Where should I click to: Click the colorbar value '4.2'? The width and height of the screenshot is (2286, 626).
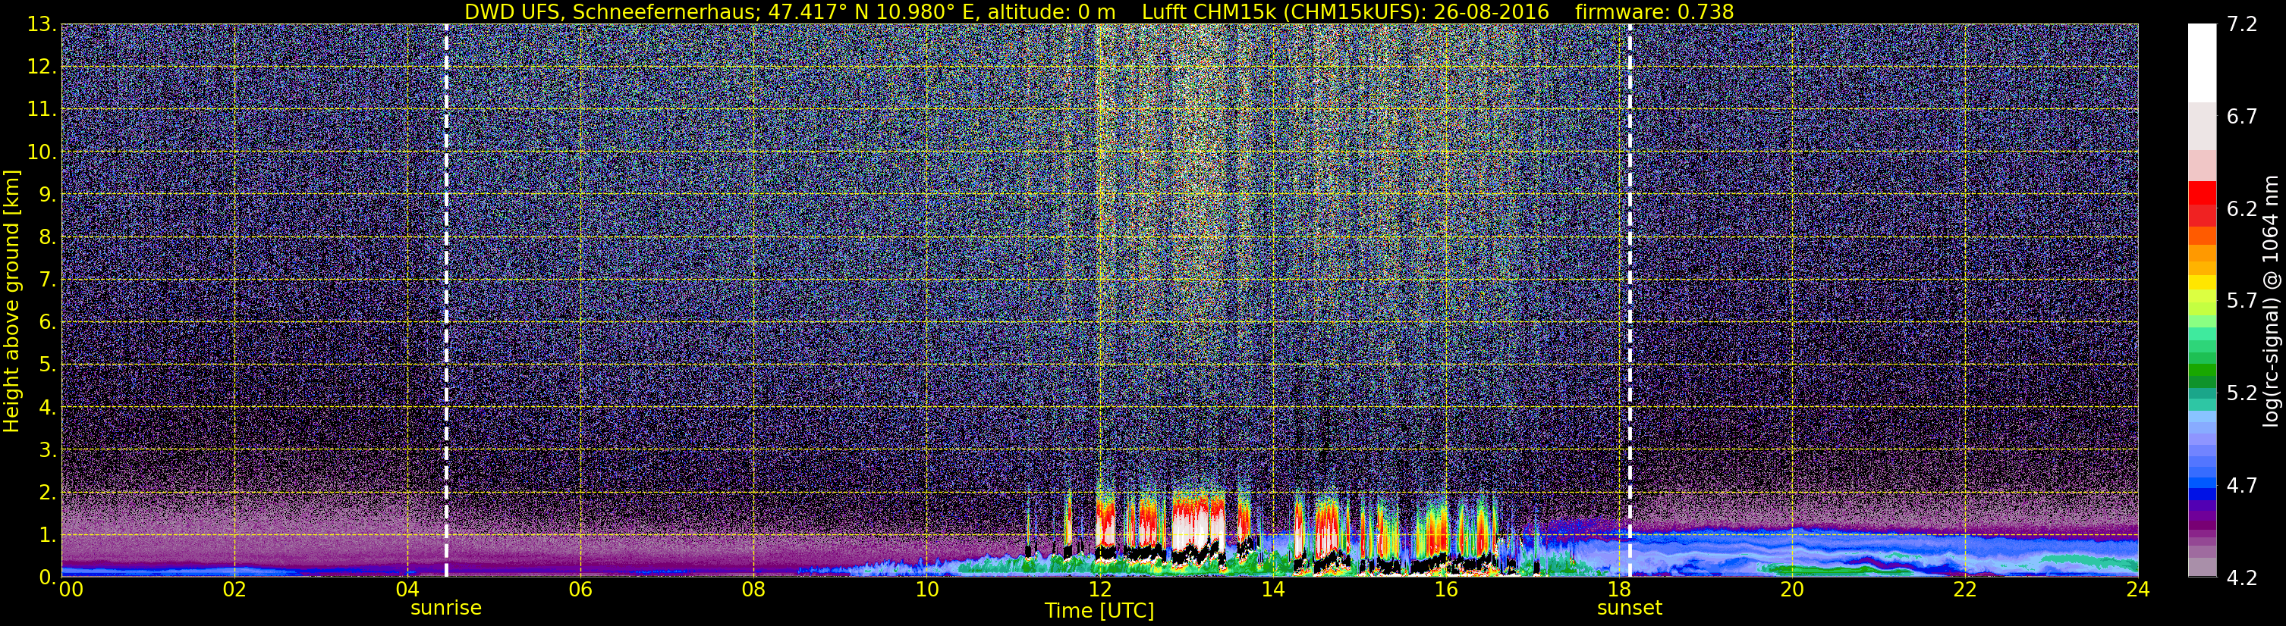[2242, 578]
